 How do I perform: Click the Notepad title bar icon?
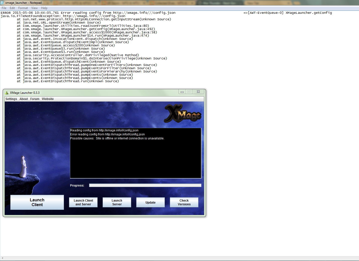tap(3, 3)
